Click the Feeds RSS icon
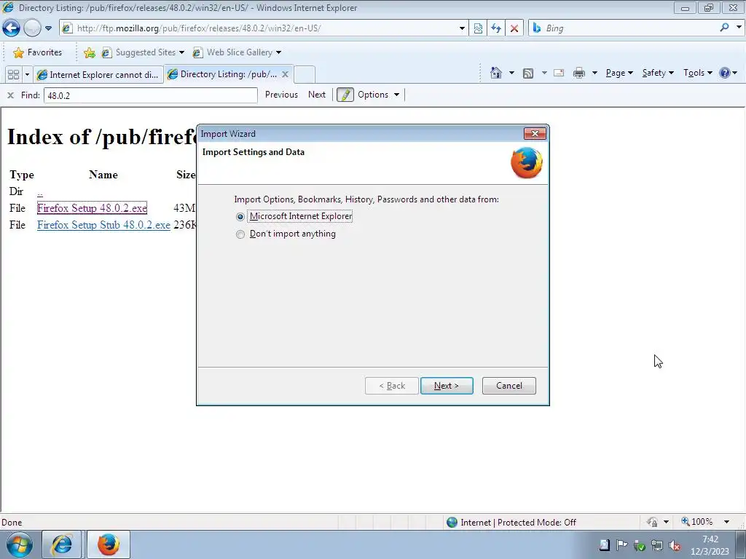This screenshot has height=559, width=746. 528,74
